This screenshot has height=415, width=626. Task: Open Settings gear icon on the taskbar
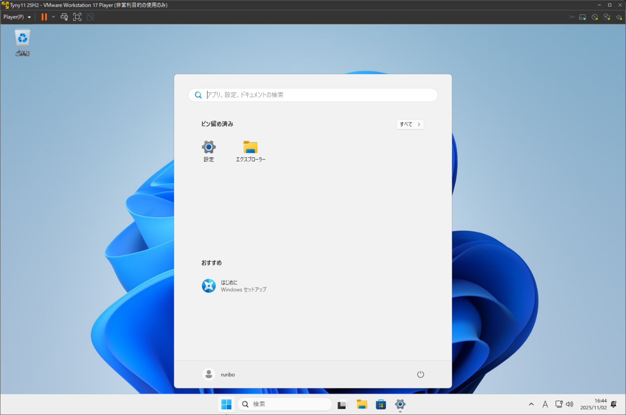point(400,404)
